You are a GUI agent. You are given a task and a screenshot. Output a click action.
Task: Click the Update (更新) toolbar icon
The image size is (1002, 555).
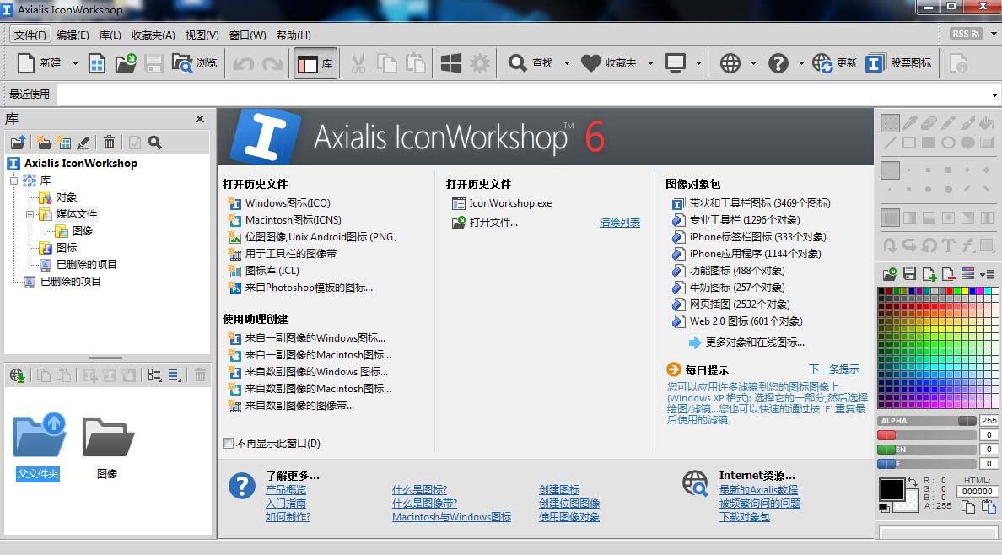[822, 63]
